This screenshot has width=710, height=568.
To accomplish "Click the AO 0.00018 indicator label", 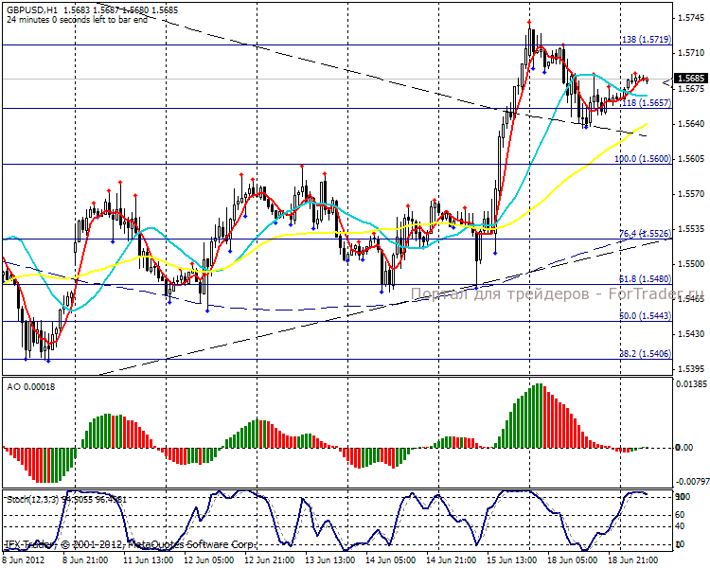I will (x=29, y=387).
